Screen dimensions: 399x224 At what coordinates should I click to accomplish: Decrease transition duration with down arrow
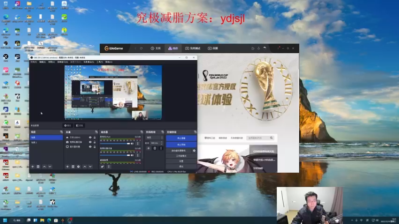[x=162, y=144]
